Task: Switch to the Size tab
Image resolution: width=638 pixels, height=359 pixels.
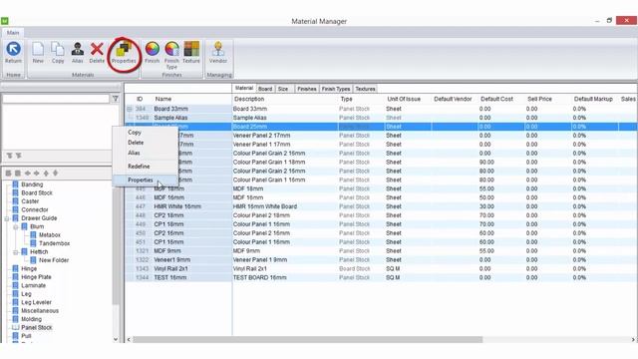Action: click(x=283, y=89)
